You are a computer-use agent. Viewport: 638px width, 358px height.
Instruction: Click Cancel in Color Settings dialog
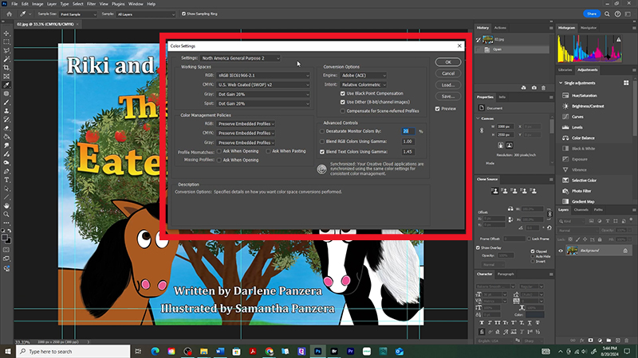pyautogui.click(x=448, y=73)
